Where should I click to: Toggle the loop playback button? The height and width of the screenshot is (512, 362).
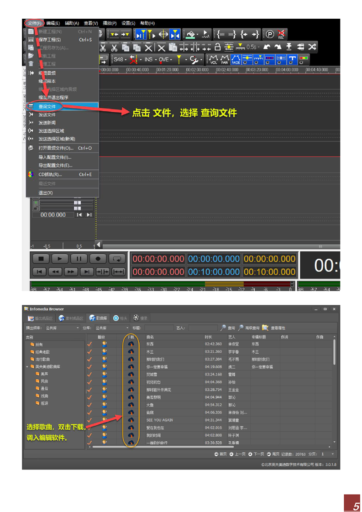pyautogui.click(x=117, y=258)
